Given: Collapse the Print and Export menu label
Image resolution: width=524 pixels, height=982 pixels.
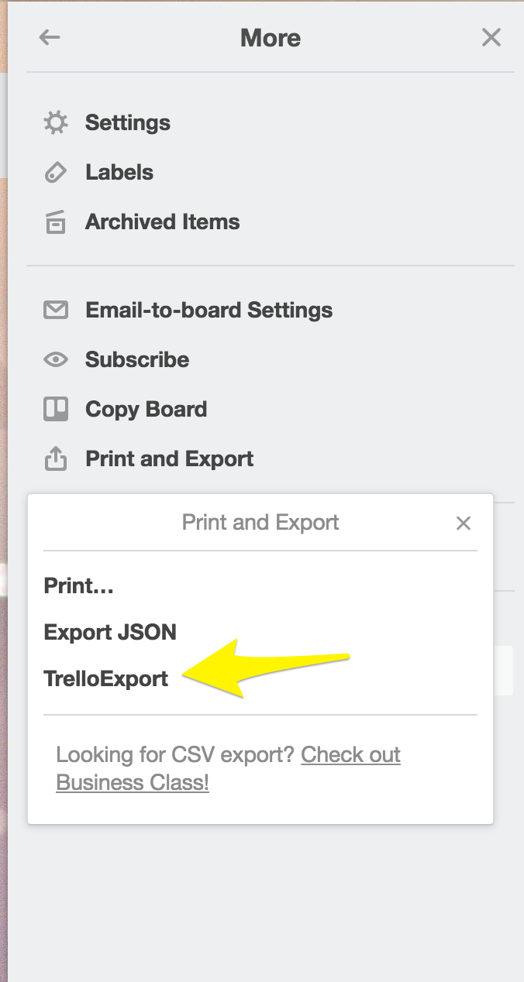Looking at the screenshot, I should 170,458.
